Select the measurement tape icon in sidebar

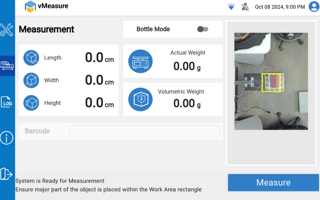[x=7, y=65]
